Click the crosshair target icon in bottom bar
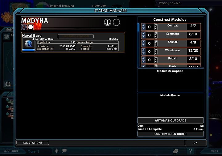Viewport: 222px width, 156px height. [x=57, y=151]
